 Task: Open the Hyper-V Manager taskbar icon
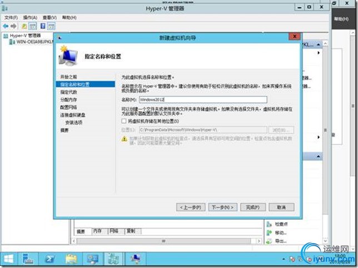(x=113, y=259)
